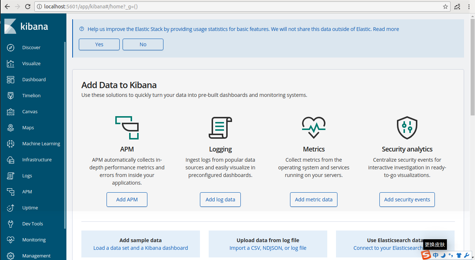Click the Logging scroll illustration icon
Image resolution: width=475 pixels, height=260 pixels.
click(x=220, y=127)
